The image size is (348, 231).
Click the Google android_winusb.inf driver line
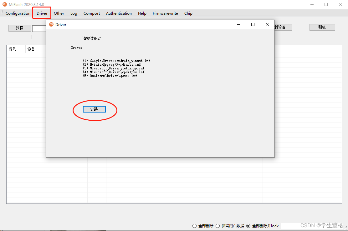pyautogui.click(x=116, y=61)
